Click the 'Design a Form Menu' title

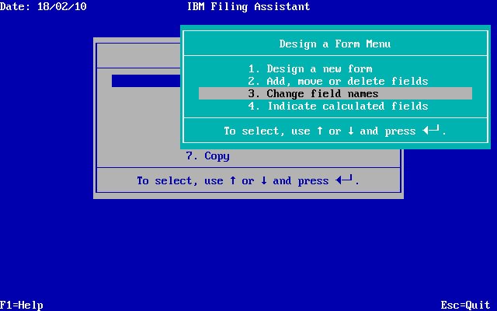click(x=335, y=44)
